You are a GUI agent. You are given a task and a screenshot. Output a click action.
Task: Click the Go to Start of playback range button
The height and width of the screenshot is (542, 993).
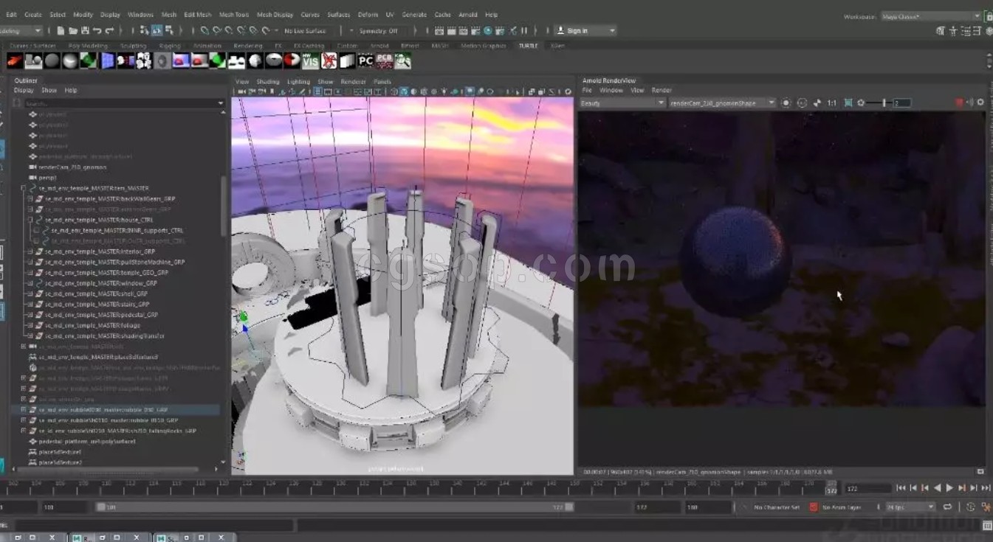pyautogui.click(x=901, y=487)
